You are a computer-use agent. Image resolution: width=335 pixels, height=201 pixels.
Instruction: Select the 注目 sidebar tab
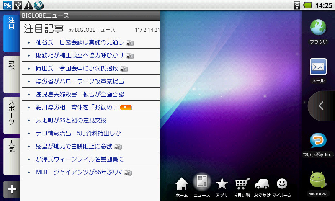pyautogui.click(x=12, y=33)
